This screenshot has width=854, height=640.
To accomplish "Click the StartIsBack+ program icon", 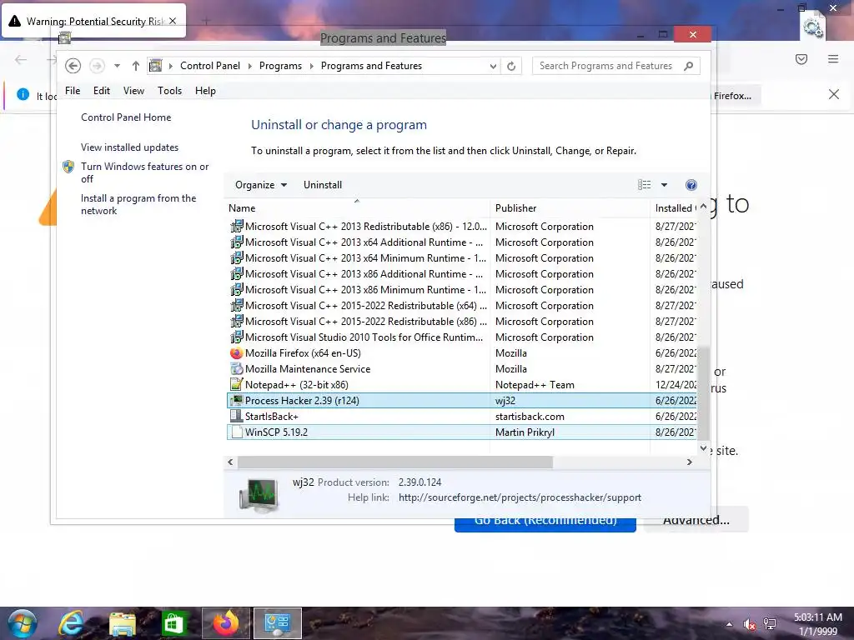I will point(236,417).
